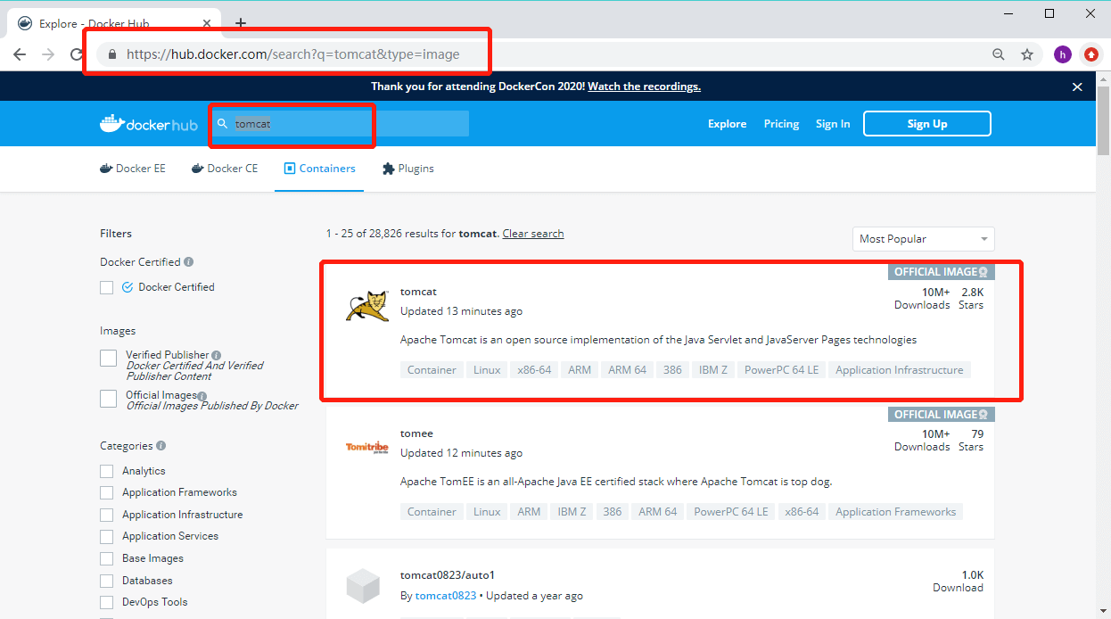The width and height of the screenshot is (1111, 619).
Task: Open the tomcat0823/auto1 result title
Action: (x=448, y=575)
